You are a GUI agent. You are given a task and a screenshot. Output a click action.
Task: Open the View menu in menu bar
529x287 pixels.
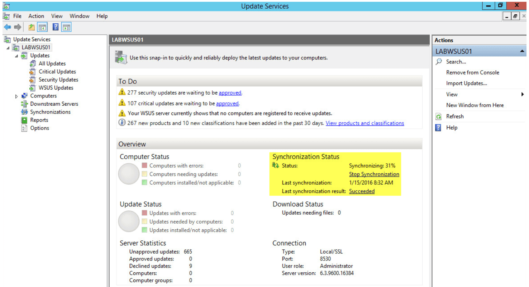point(57,16)
